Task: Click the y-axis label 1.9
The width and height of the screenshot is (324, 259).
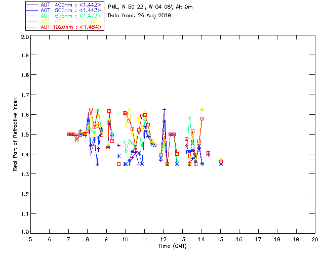Action: click(x=25, y=55)
